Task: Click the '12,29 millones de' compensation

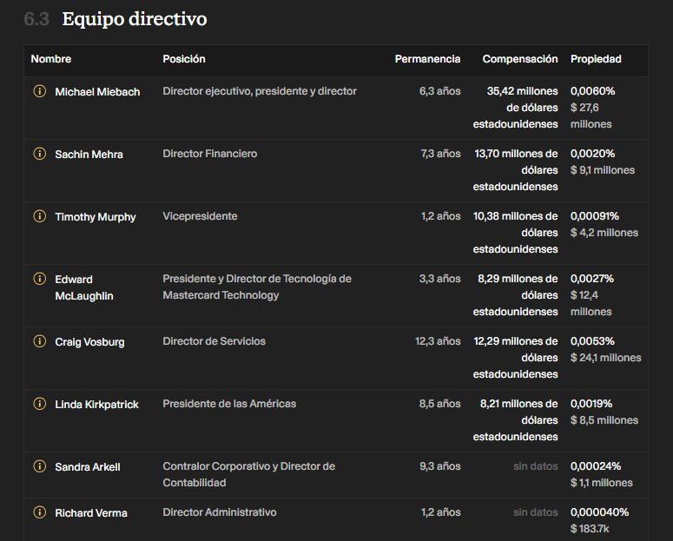Action: point(516,341)
